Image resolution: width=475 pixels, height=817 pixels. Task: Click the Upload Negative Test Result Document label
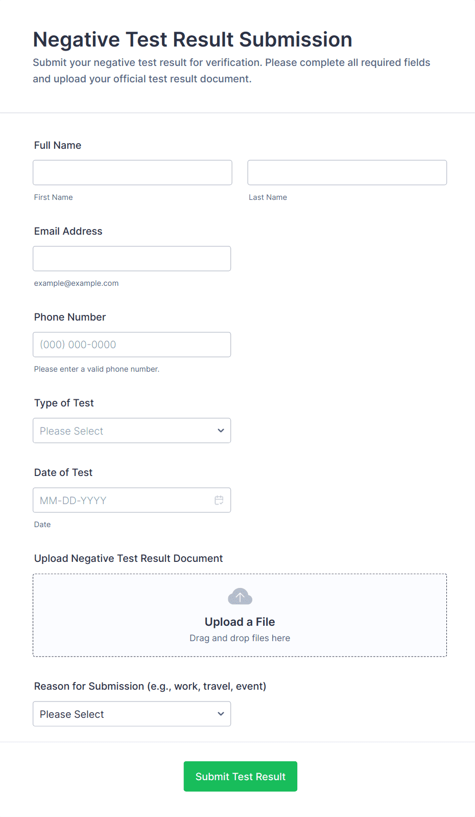click(128, 558)
